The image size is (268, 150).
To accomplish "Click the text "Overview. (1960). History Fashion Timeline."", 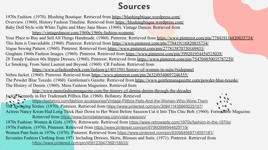I will [46, 22].
